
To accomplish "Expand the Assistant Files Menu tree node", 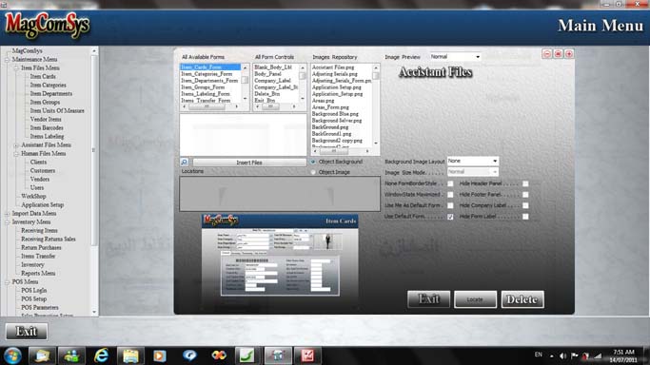I will (x=16, y=145).
